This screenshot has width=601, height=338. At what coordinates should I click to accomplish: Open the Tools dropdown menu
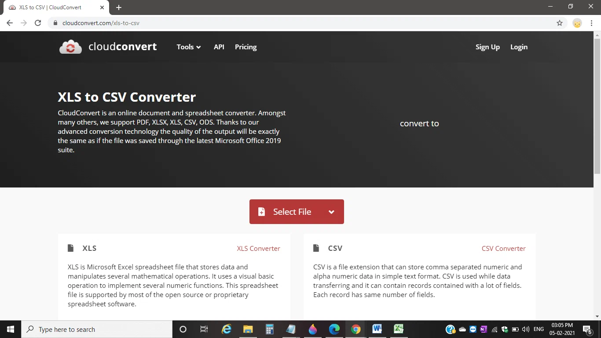click(x=189, y=47)
